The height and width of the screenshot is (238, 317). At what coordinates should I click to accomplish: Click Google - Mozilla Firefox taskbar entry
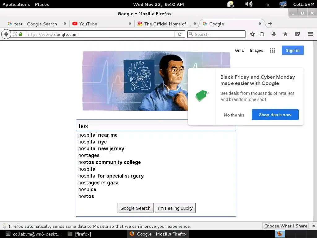tap(158, 234)
